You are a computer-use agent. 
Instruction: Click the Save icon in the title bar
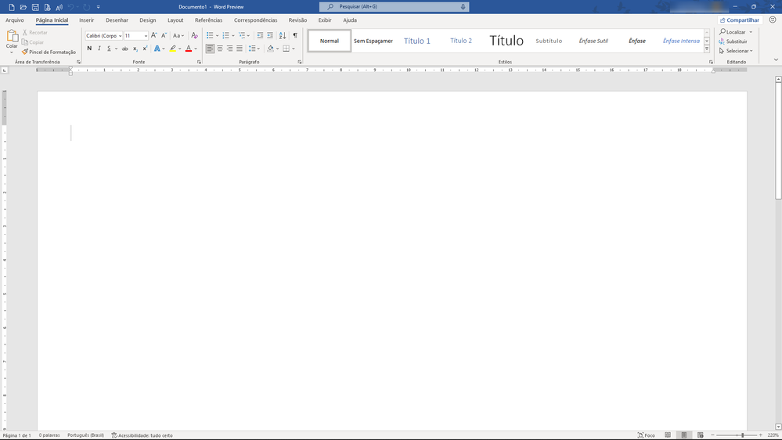pyautogui.click(x=35, y=7)
